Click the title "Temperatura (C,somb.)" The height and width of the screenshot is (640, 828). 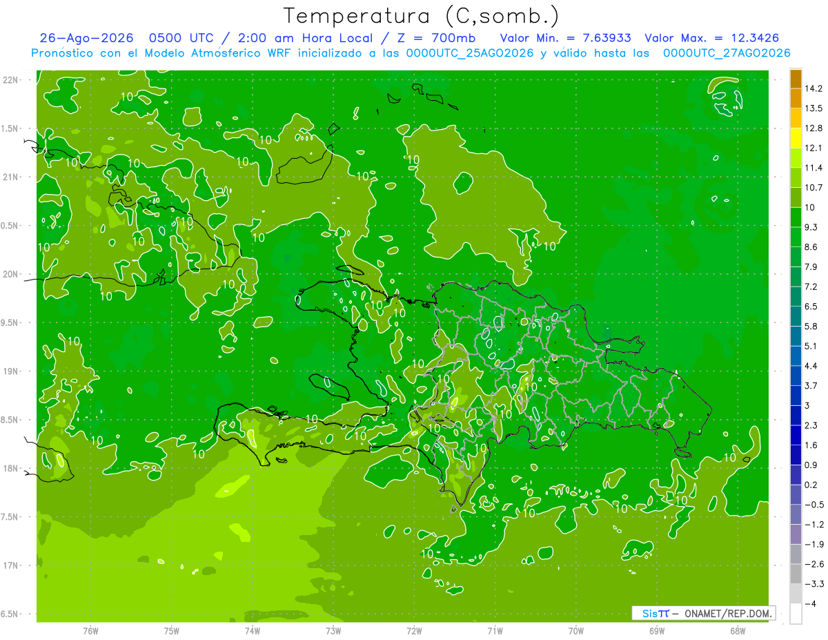(x=422, y=16)
